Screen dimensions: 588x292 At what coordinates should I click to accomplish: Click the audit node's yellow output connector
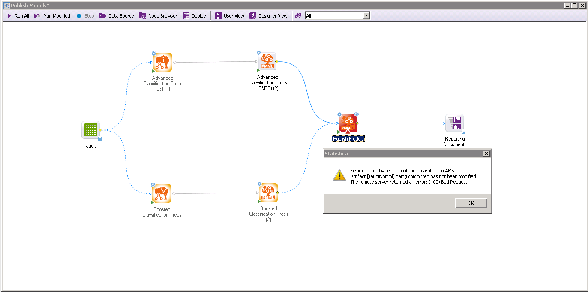(x=100, y=130)
